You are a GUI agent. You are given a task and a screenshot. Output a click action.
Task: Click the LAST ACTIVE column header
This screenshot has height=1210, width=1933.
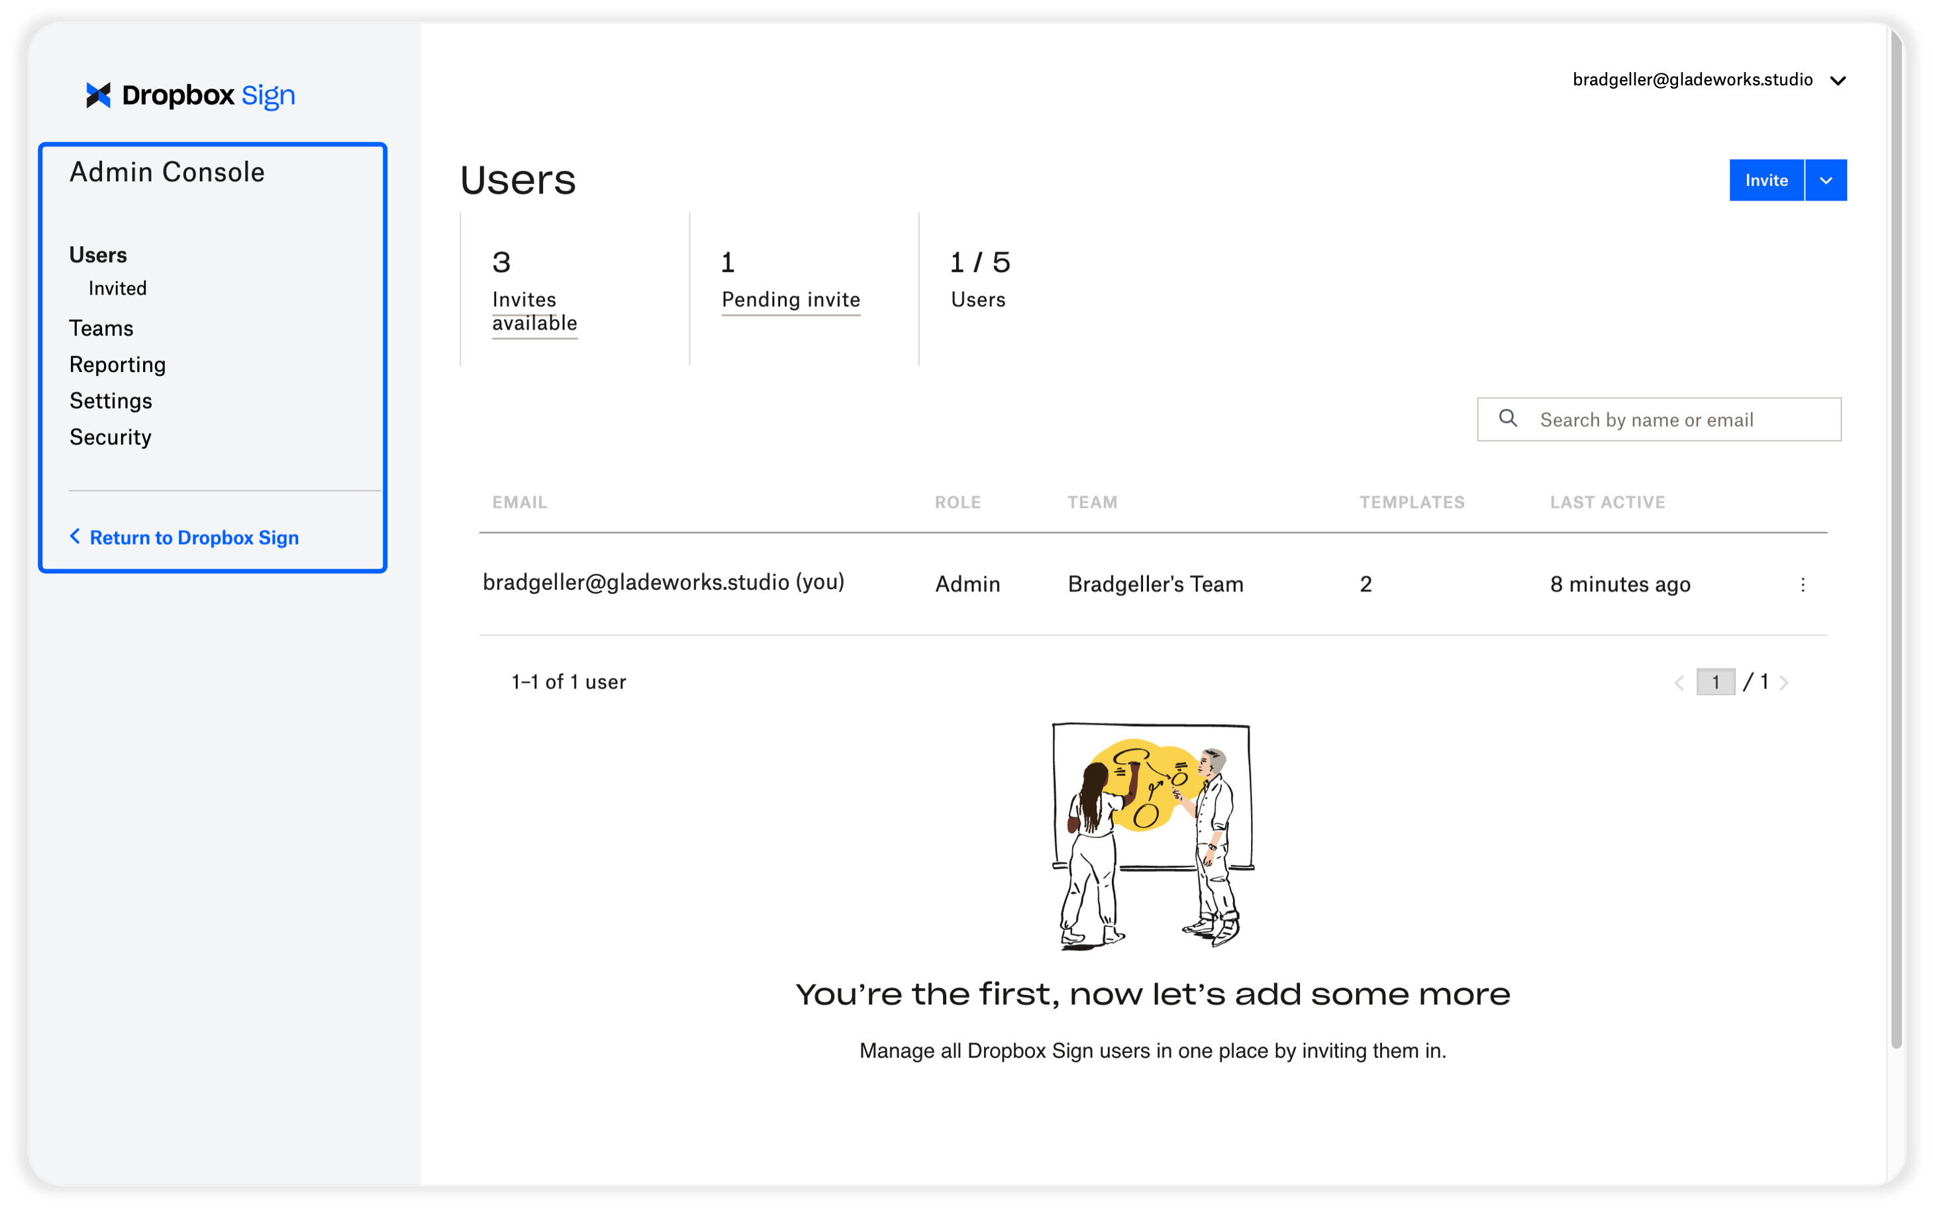[1607, 502]
